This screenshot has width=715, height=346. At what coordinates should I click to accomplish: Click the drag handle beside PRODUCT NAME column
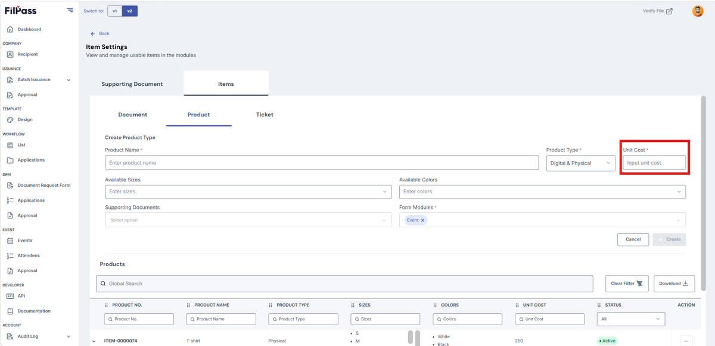[x=189, y=305]
